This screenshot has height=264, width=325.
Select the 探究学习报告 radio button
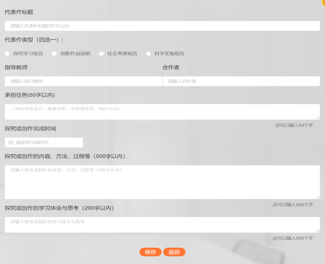point(7,54)
